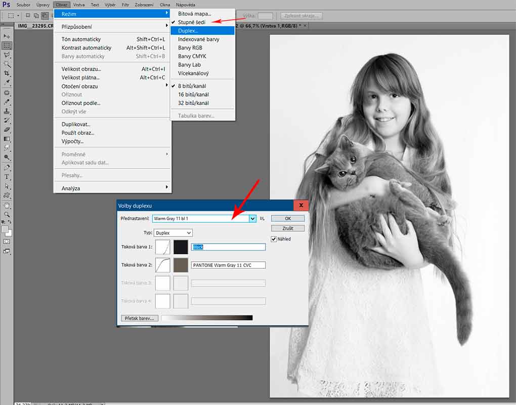Image resolution: width=516 pixels, height=405 pixels.
Task: Open the Přednastavení preset dropdown
Action: tap(252, 219)
